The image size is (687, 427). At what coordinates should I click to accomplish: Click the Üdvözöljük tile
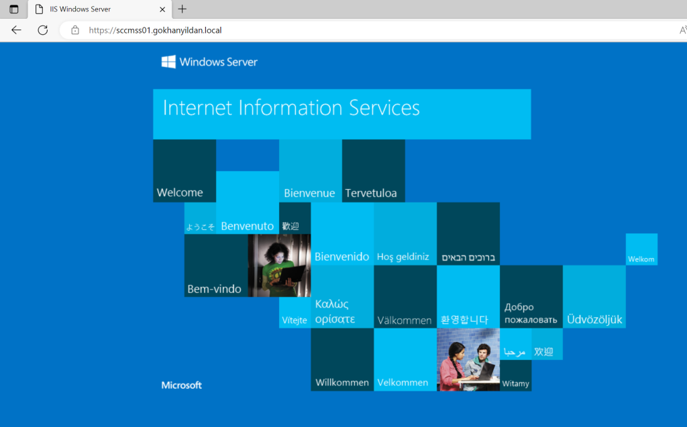point(594,297)
